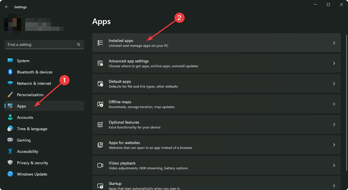The height and width of the screenshot is (190, 348).
Task: Click the Offline maps icon
Action: click(x=100, y=104)
